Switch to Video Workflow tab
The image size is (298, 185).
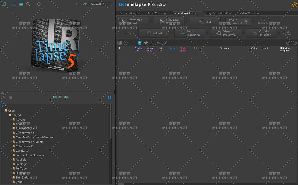tap(249, 13)
